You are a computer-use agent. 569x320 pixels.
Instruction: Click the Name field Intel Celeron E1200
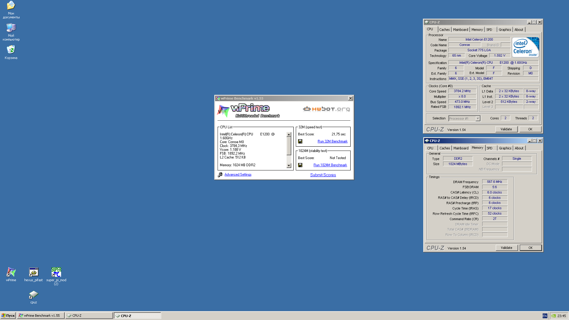click(x=479, y=40)
